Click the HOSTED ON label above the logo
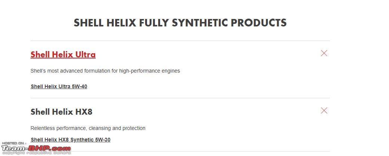Image resolution: width=389 pixels, height=156 pixels. [14, 143]
